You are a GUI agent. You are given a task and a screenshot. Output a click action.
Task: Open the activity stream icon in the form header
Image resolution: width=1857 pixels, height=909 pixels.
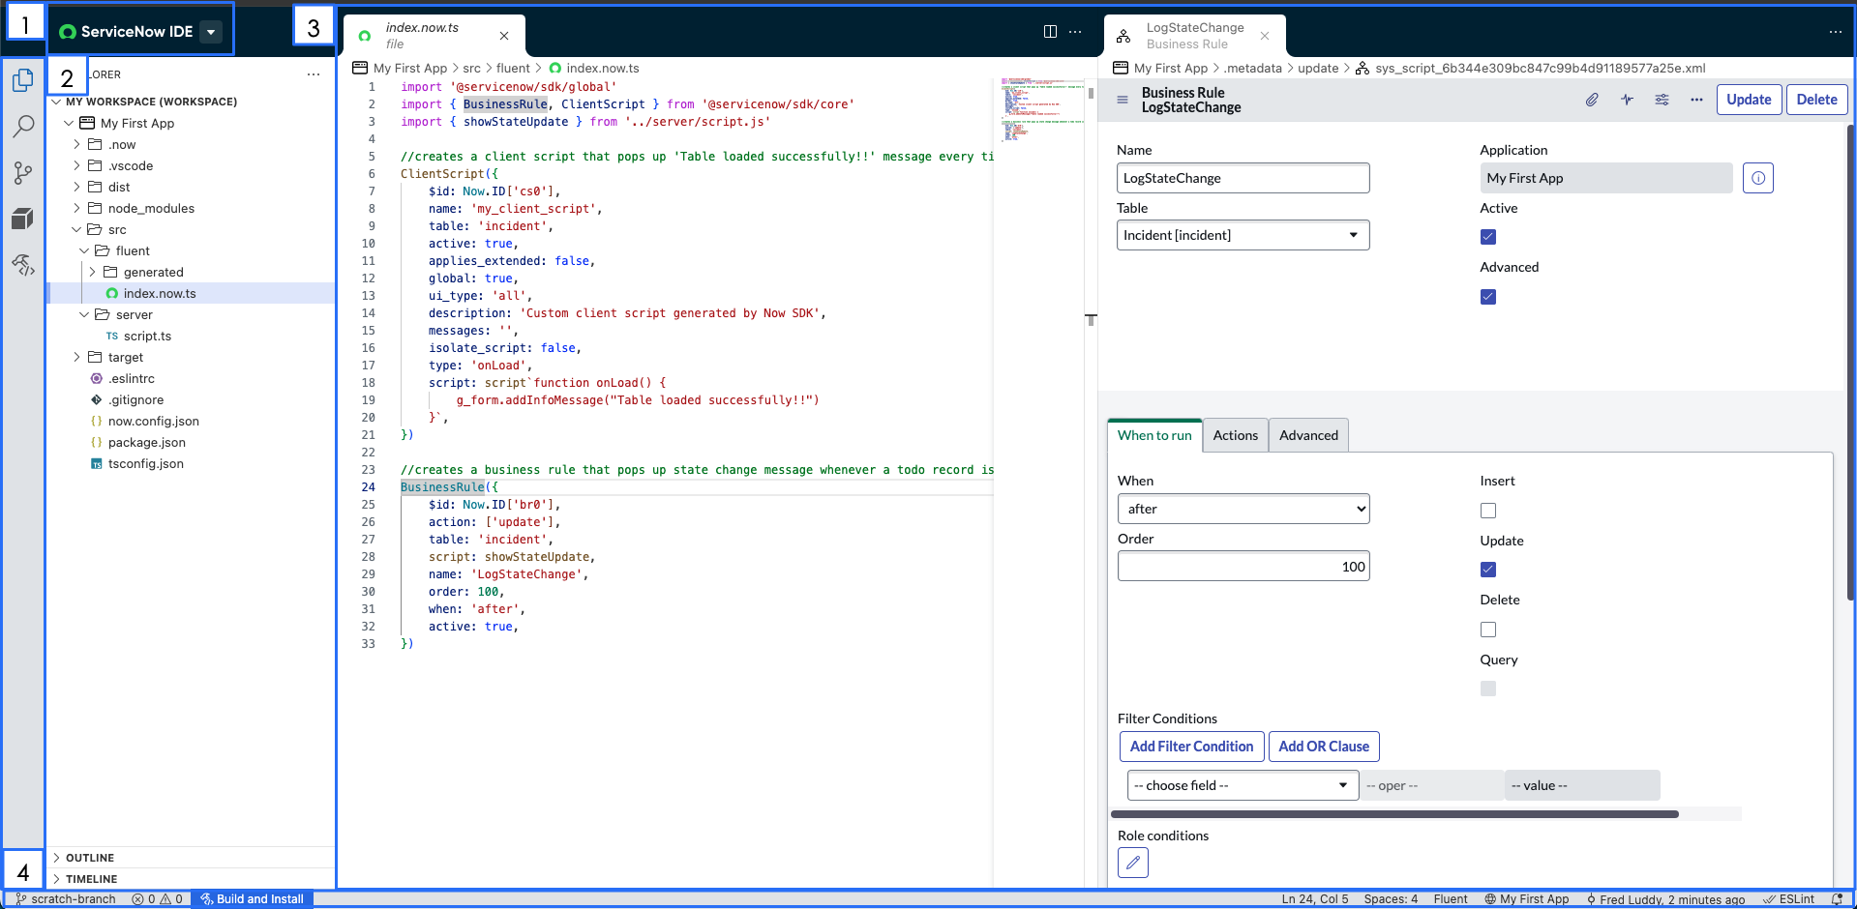pyautogui.click(x=1627, y=100)
